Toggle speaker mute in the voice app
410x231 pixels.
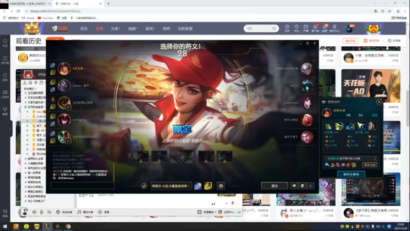click(34, 212)
